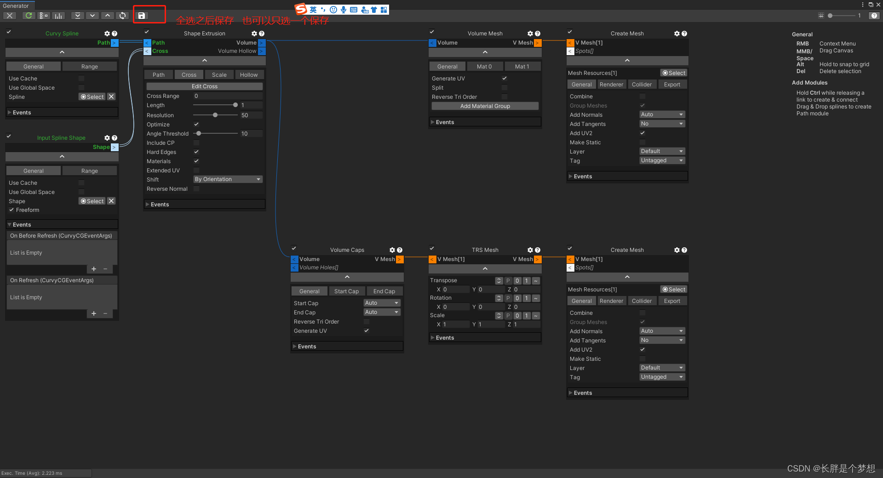Toggle the Freeform checkbox
This screenshot has width=883, height=478.
[11, 210]
